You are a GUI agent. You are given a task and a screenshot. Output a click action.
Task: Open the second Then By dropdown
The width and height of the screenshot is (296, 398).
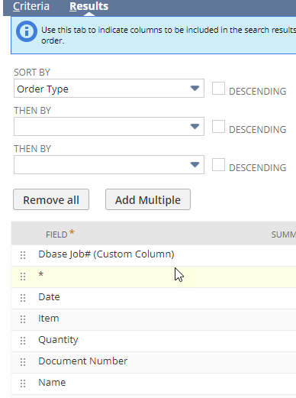click(x=109, y=165)
